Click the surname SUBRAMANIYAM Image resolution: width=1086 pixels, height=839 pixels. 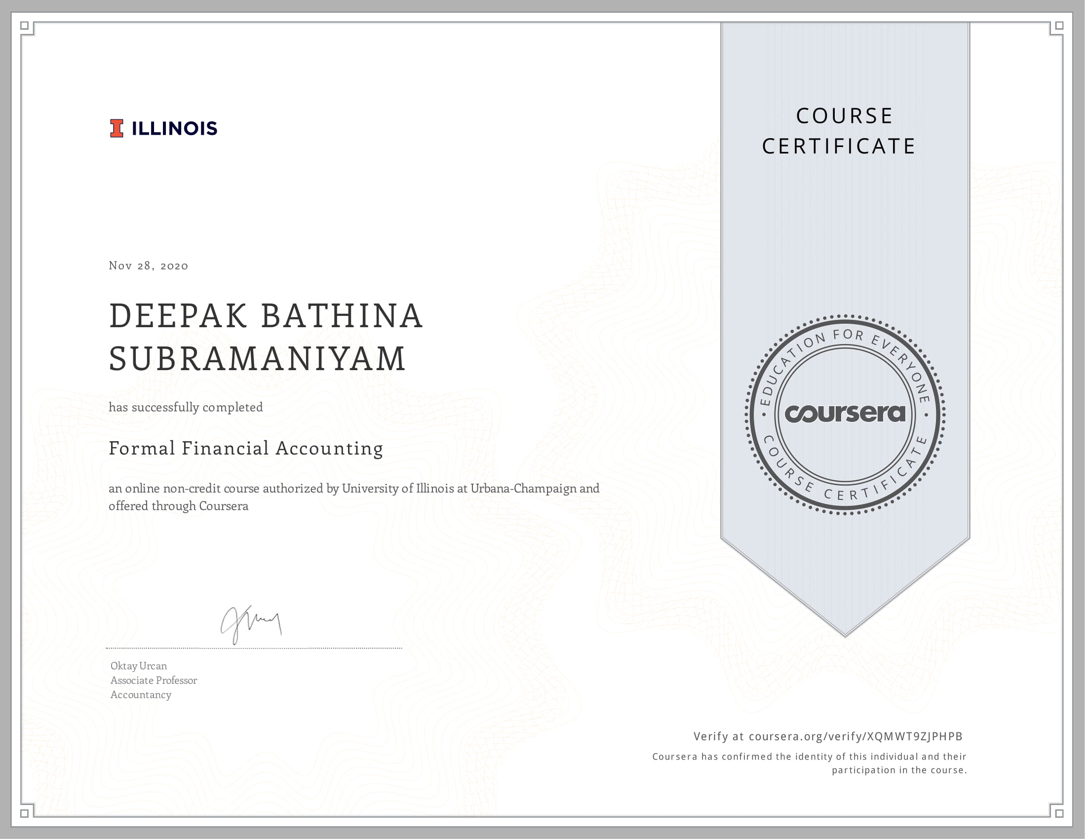(x=257, y=359)
